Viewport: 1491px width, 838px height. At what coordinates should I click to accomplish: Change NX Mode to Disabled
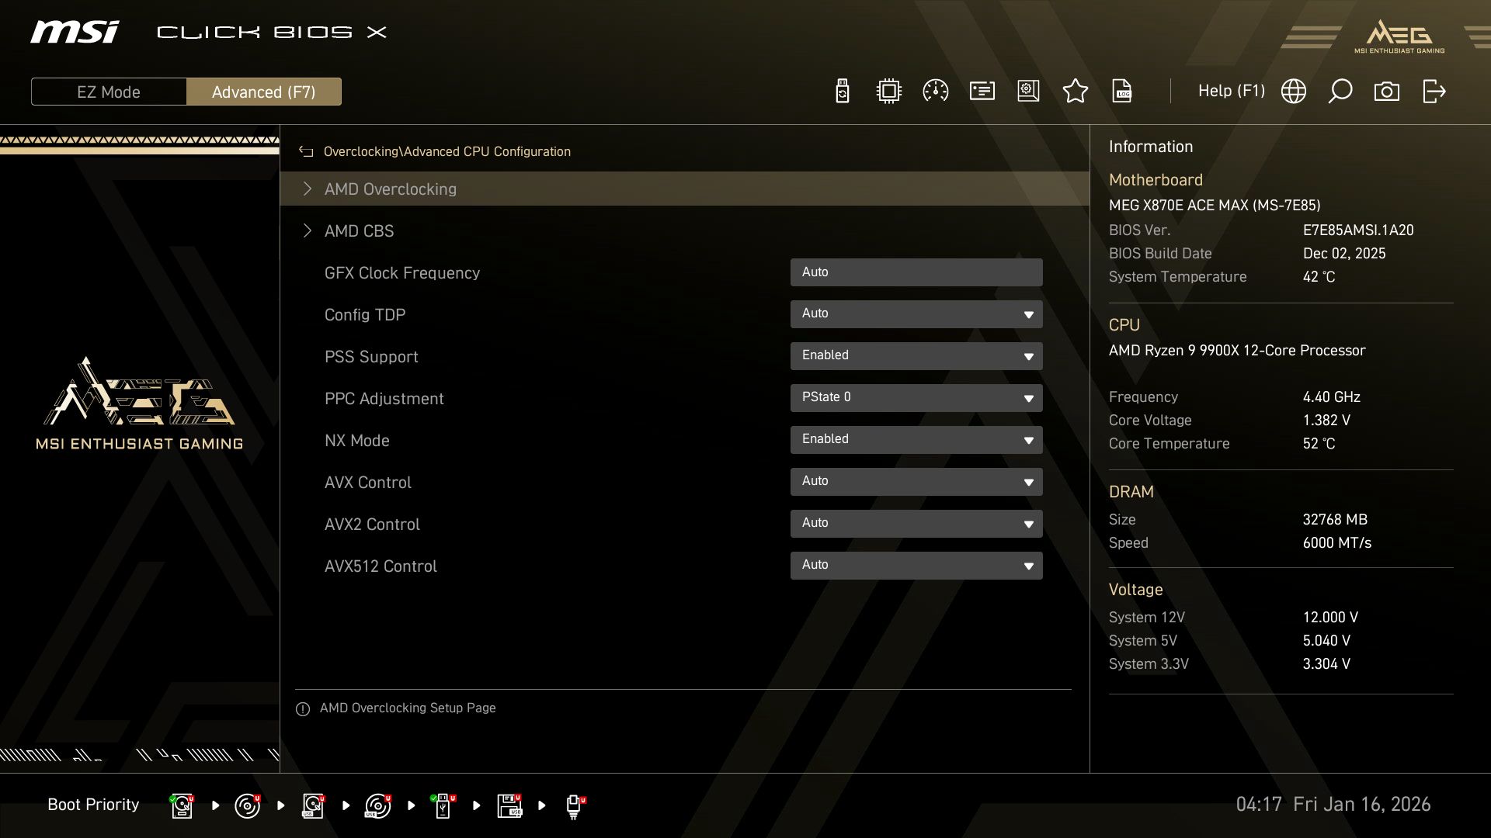coord(916,439)
